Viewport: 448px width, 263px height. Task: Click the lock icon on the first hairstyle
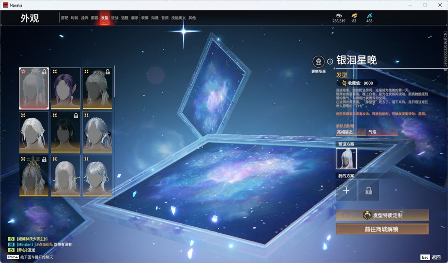point(44,72)
